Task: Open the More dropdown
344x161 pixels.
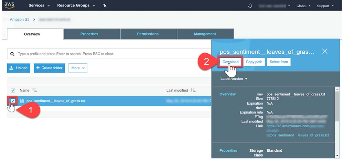Action: click(78, 68)
